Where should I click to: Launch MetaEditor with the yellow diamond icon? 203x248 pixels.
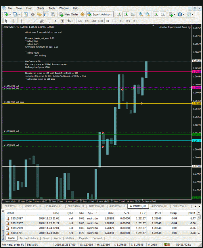(x=82, y=14)
